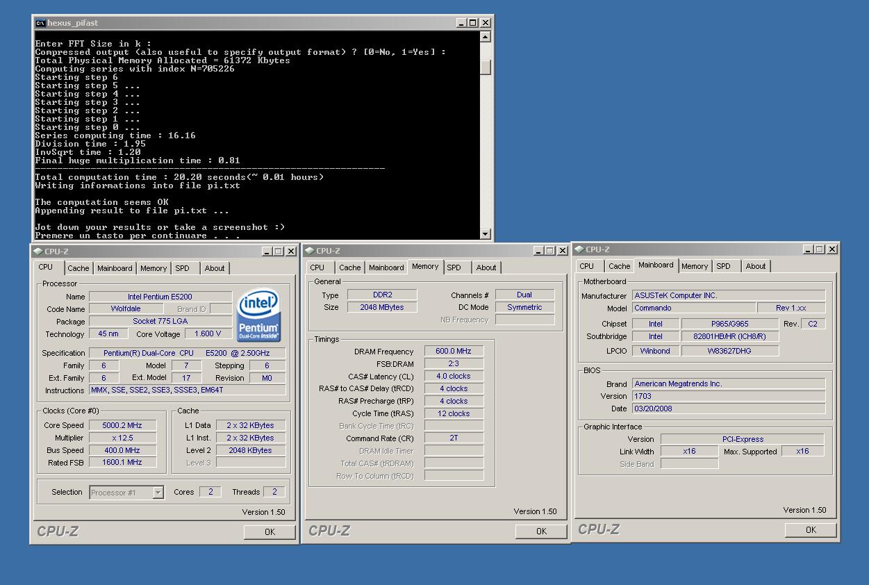Click the CPU-Z title icon in Memory window
The width and height of the screenshot is (869, 585).
[x=310, y=251]
